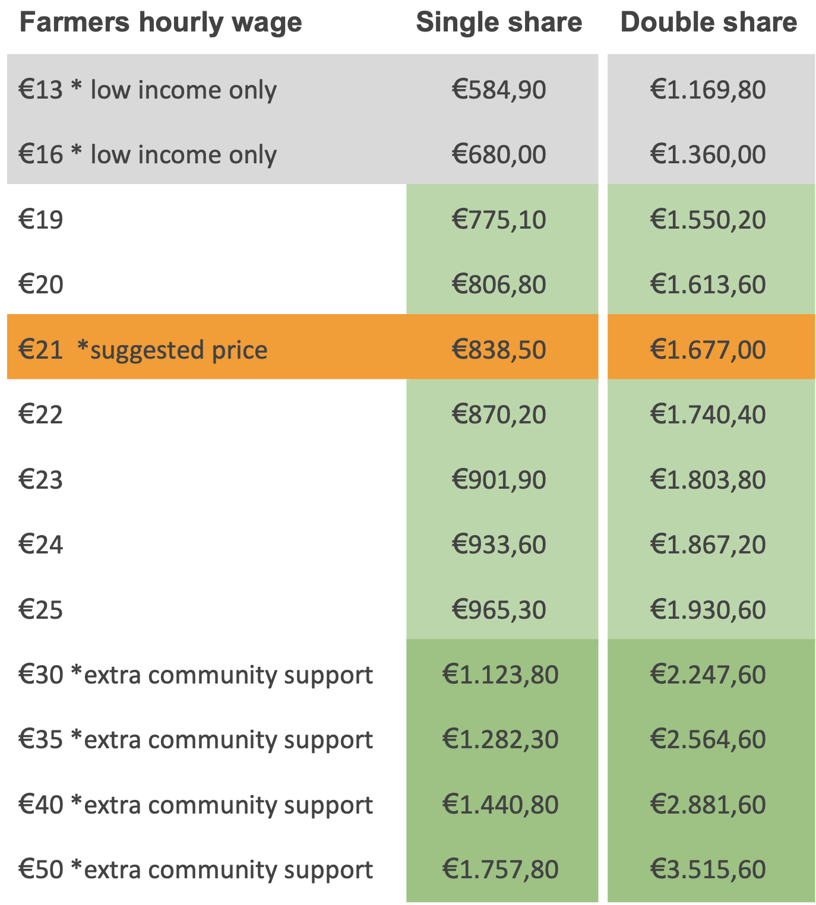Click the orange €1.677,00 suggested double share
The height and width of the screenshot is (905, 816).
coord(708,350)
